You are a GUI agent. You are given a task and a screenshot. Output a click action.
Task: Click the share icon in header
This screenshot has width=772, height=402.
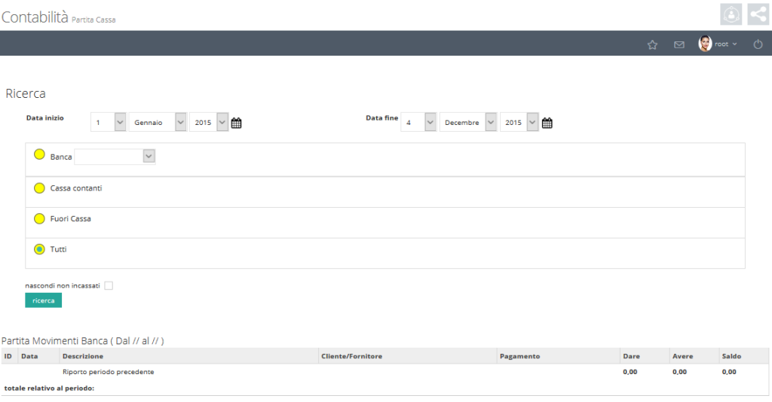click(x=758, y=14)
